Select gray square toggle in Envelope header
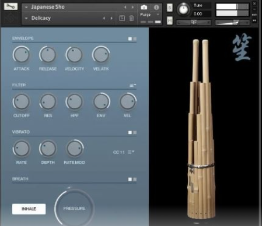This screenshot has width=262, height=226. pos(135,39)
